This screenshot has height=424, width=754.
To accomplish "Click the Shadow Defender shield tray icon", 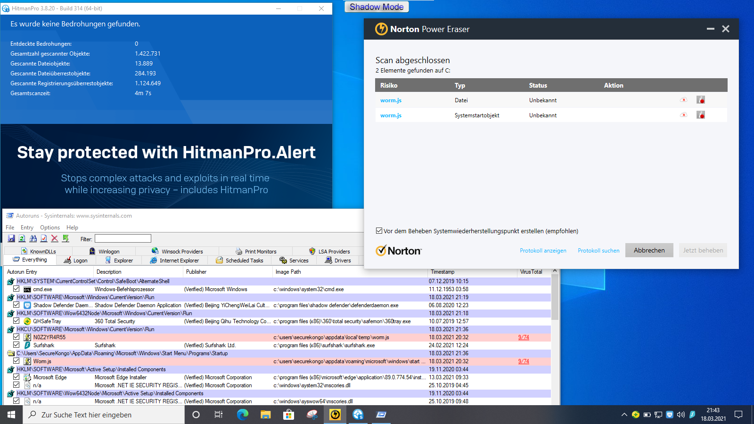I will 670,415.
